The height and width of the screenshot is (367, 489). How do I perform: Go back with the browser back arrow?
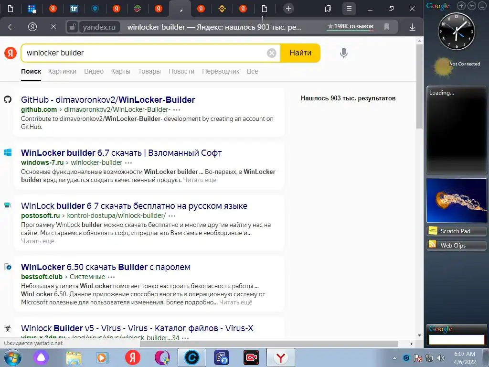(11, 27)
